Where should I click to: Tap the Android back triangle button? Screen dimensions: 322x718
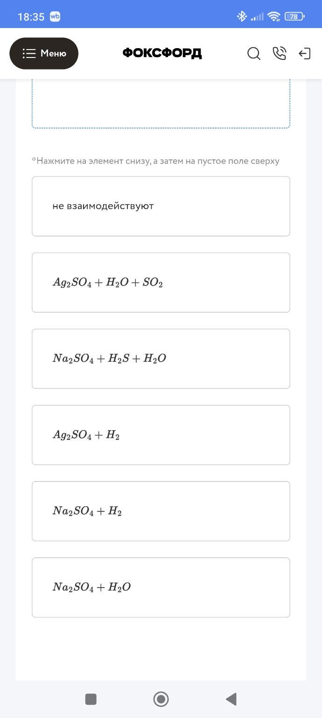click(x=231, y=699)
